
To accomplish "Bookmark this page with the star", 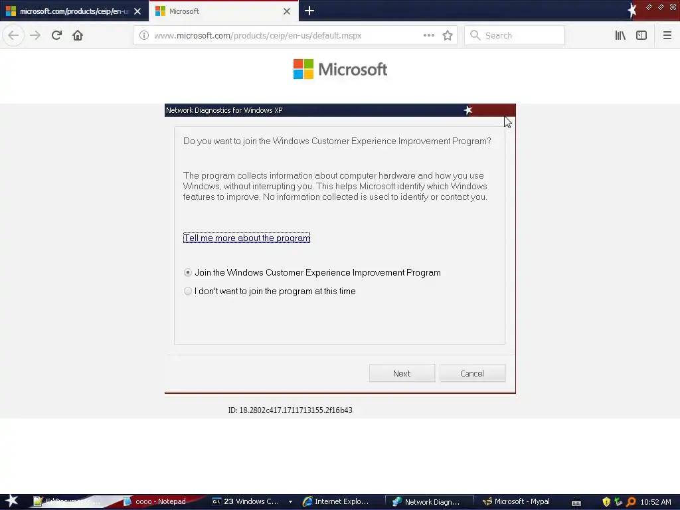I will coord(448,35).
